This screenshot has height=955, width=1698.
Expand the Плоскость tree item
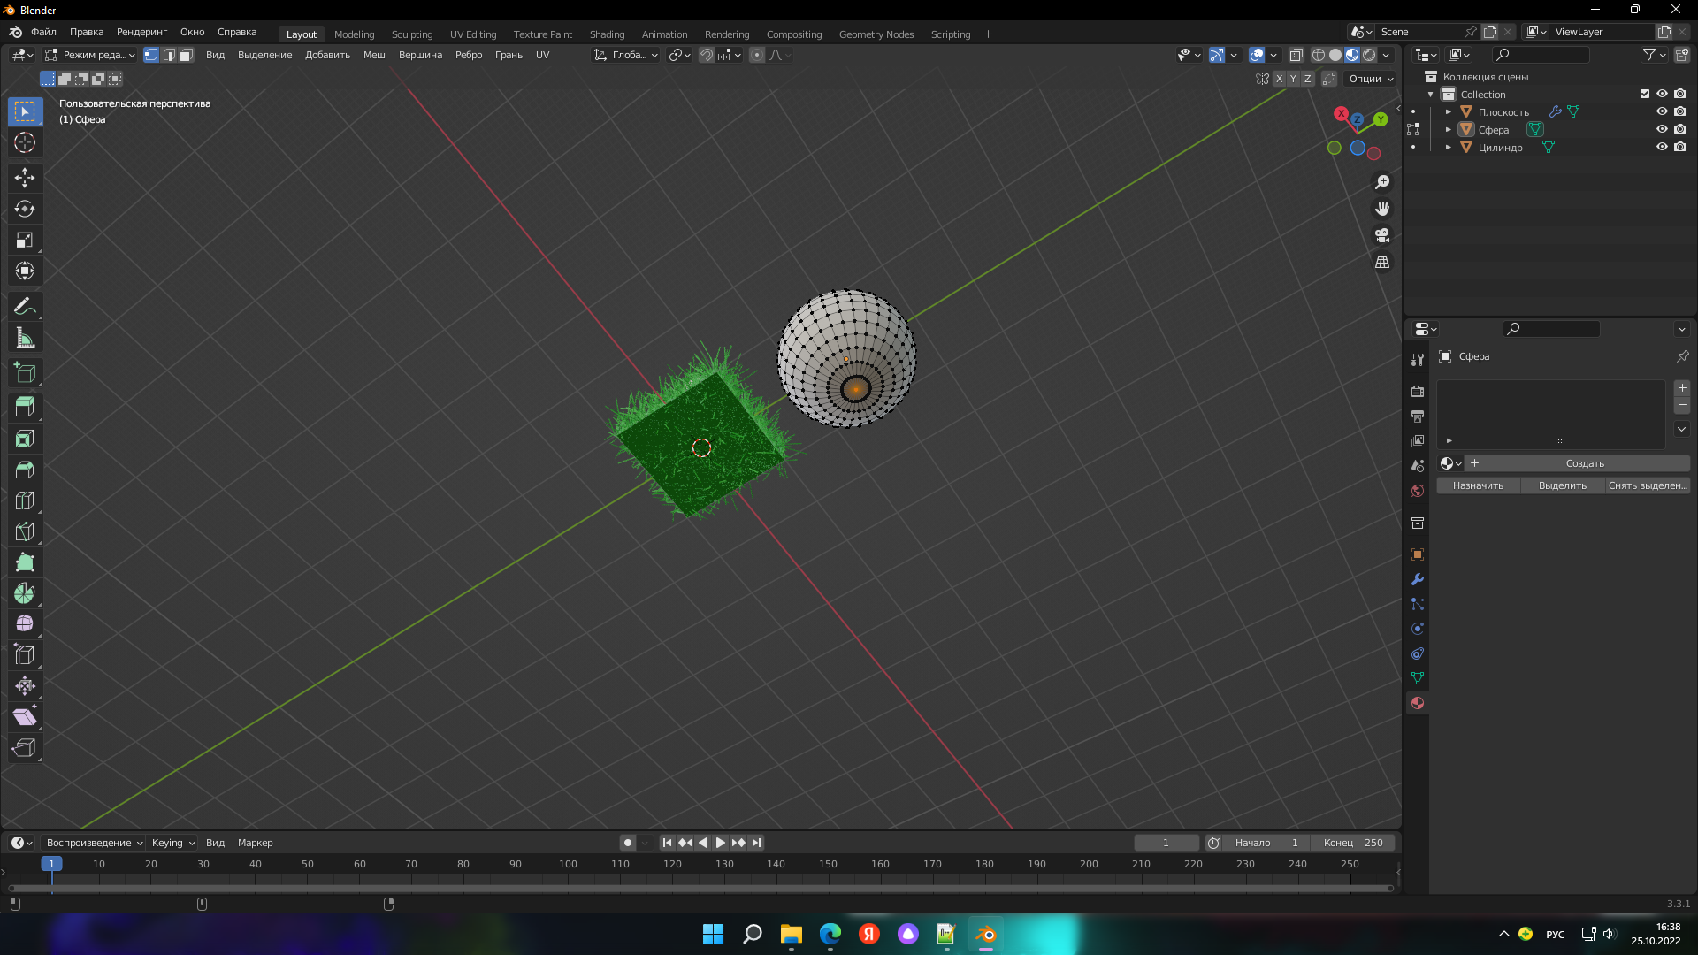click(1449, 111)
